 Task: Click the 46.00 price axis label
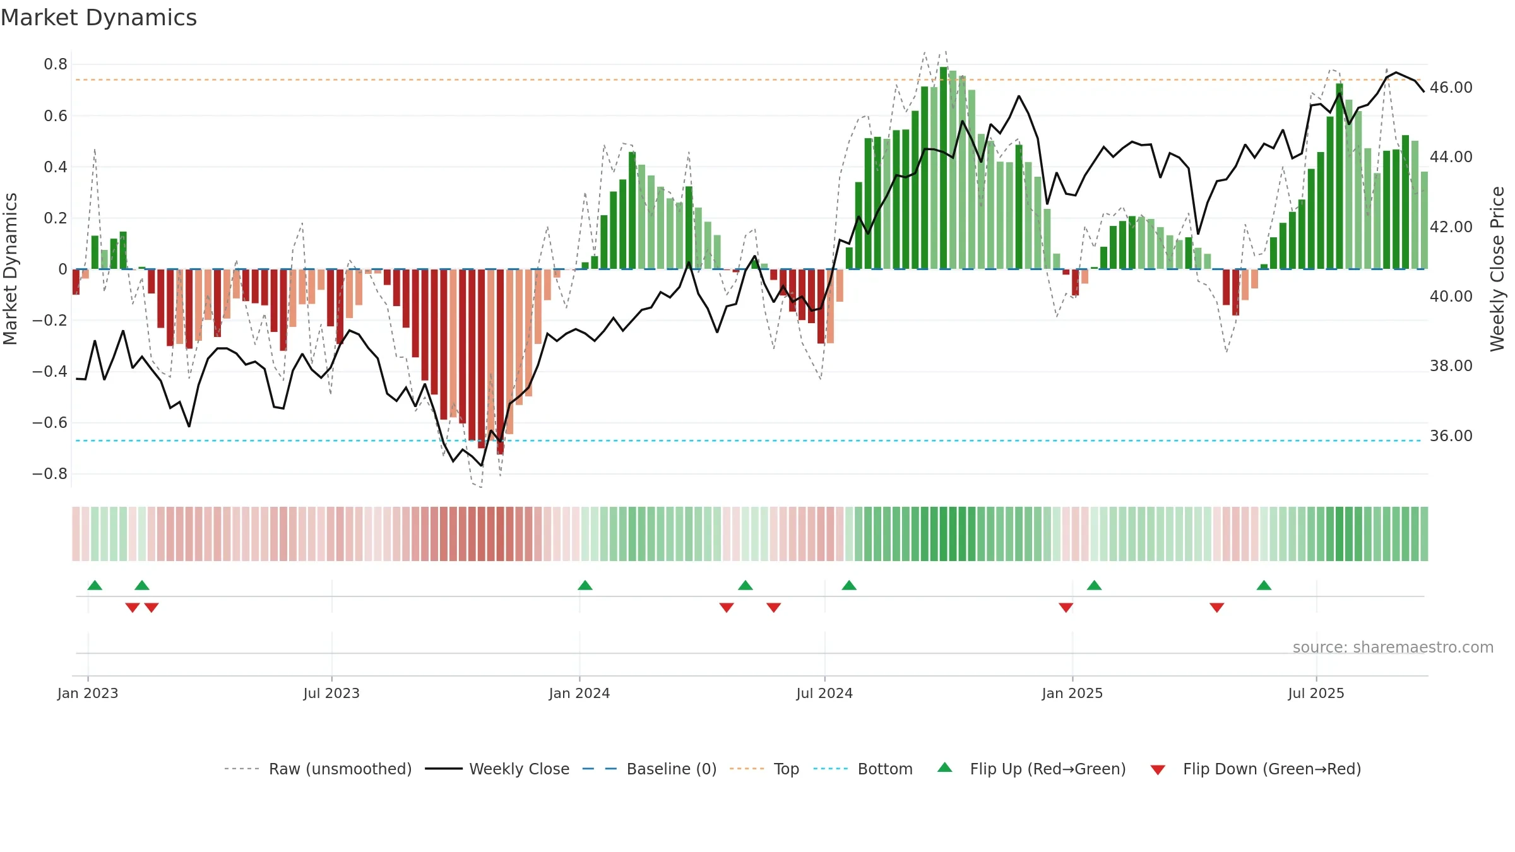pos(1451,87)
